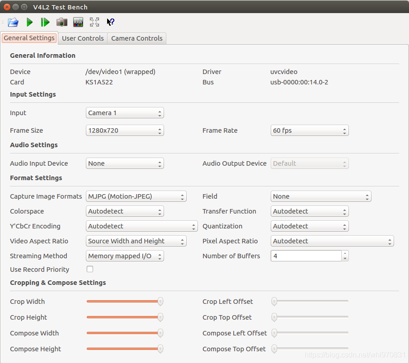The image size is (409, 363).
Task: Click the bus value usb-0000:00:14.0-2
Action: coord(299,82)
